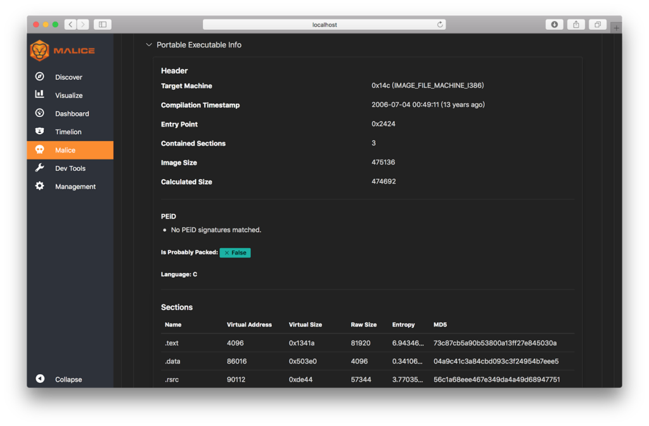This screenshot has height=426, width=649.
Task: Click the Target Machine value 0x14c
Action: pyautogui.click(x=428, y=85)
